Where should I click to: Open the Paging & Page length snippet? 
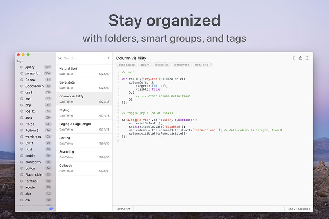(84, 127)
